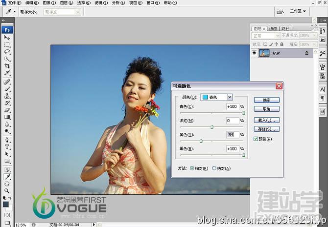Select the Clone Stamp tool

(x=7, y=96)
